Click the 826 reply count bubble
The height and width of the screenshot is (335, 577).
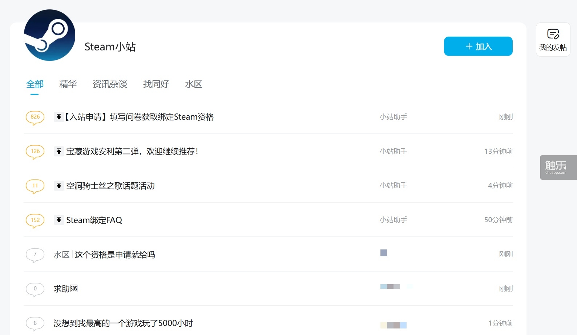(x=35, y=117)
